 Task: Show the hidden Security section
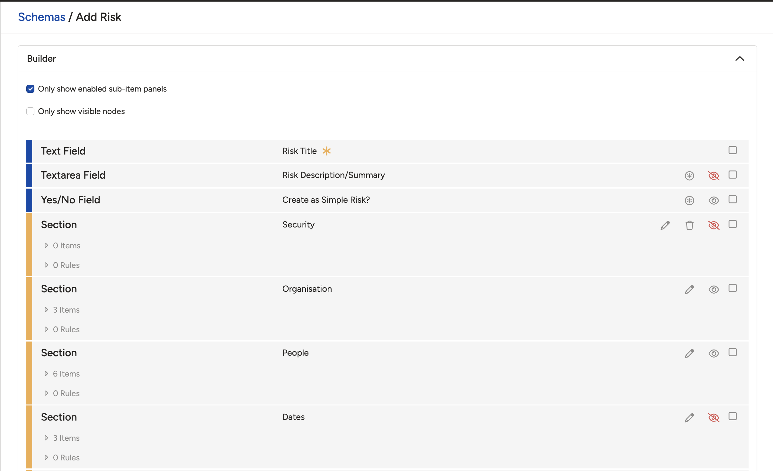[x=714, y=225]
